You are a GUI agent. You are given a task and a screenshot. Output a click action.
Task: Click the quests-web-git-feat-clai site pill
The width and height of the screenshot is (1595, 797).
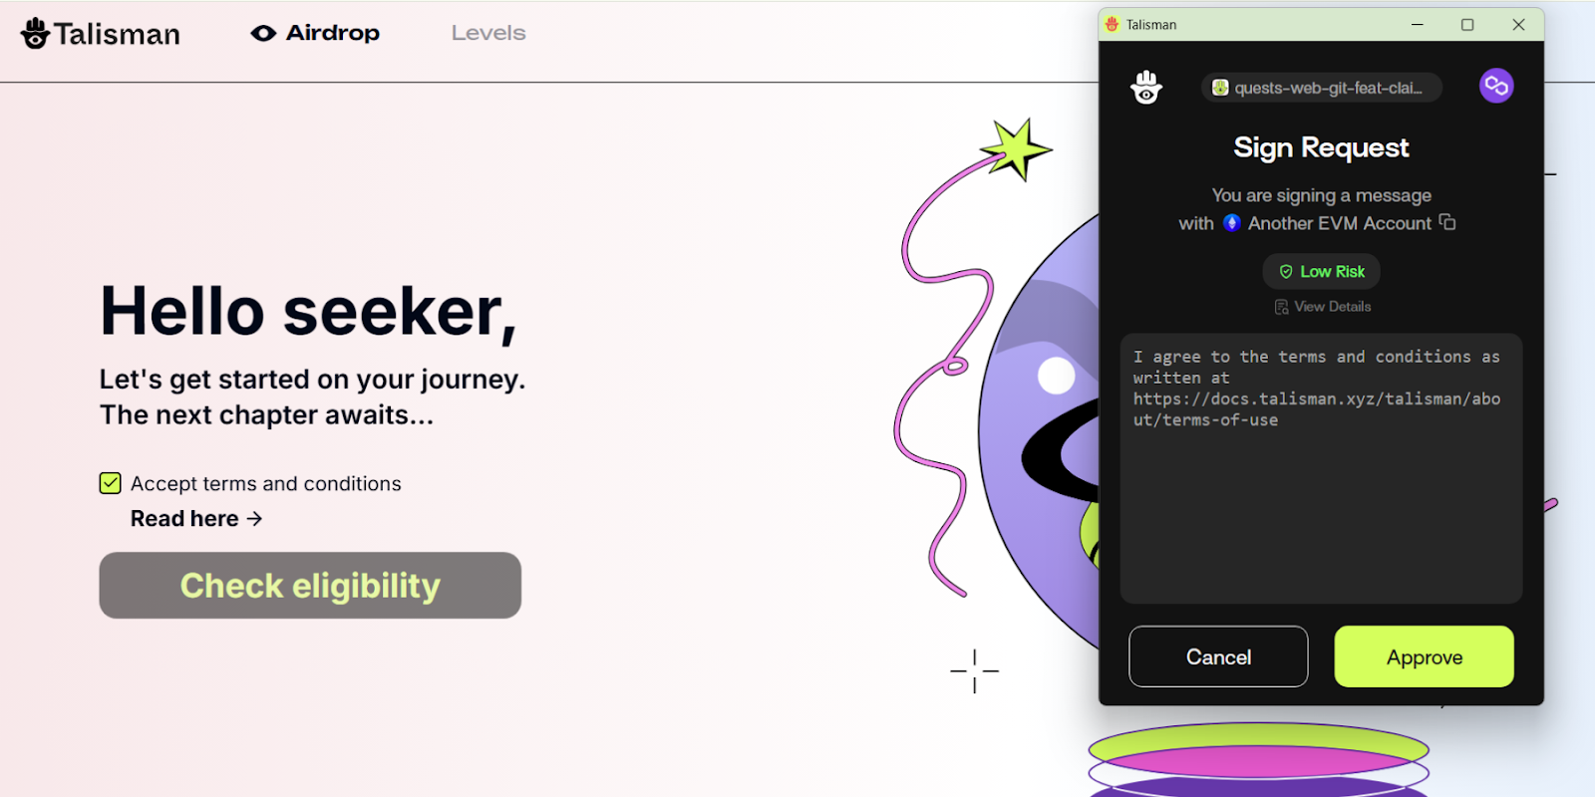tap(1322, 88)
